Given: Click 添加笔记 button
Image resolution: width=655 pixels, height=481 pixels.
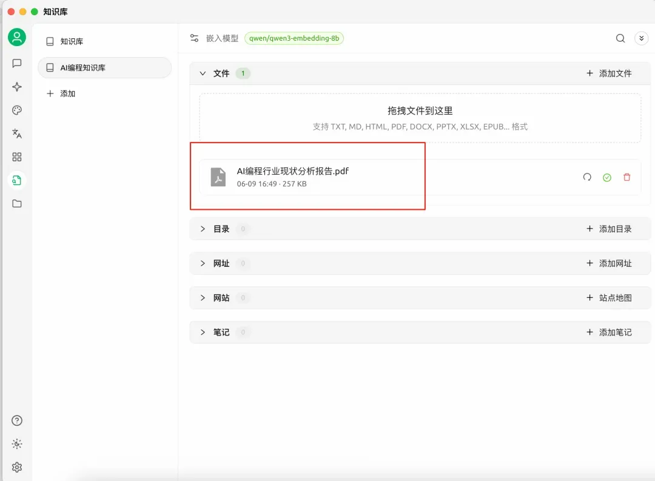Looking at the screenshot, I should 609,332.
